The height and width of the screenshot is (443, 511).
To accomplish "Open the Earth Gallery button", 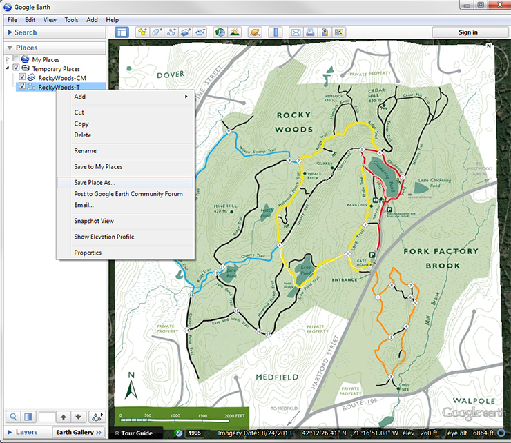I will tap(79, 432).
